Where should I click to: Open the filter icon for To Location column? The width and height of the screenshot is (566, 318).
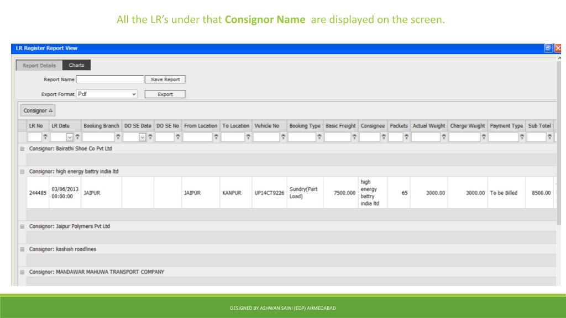click(248, 137)
